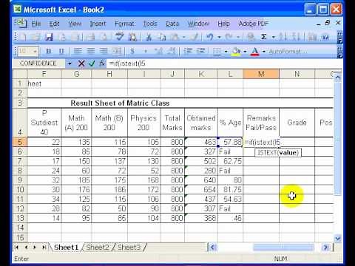Click the Currency style dollar icon
The width and height of the screenshot is (355, 266).
tap(132, 51)
